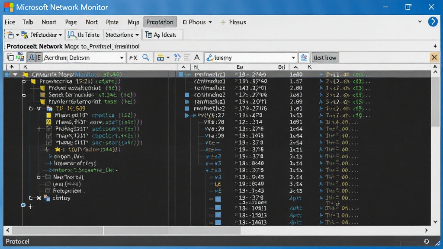443x249 pixels.
Task: Open the Rnte menu
Action: 112,22
